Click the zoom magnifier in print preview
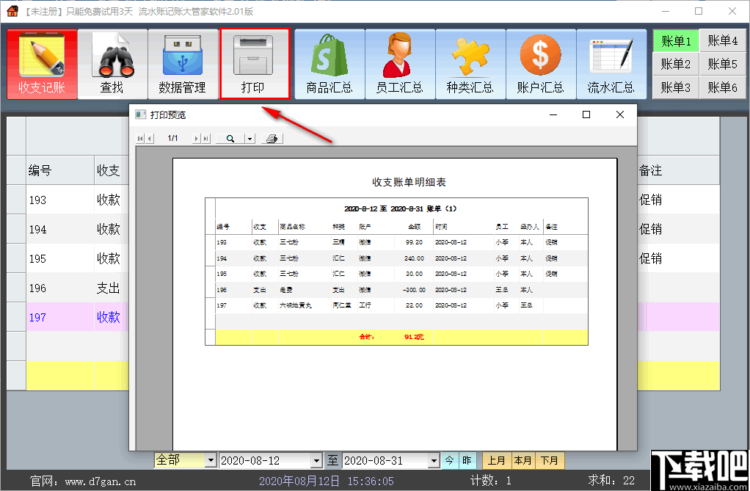 coord(230,139)
